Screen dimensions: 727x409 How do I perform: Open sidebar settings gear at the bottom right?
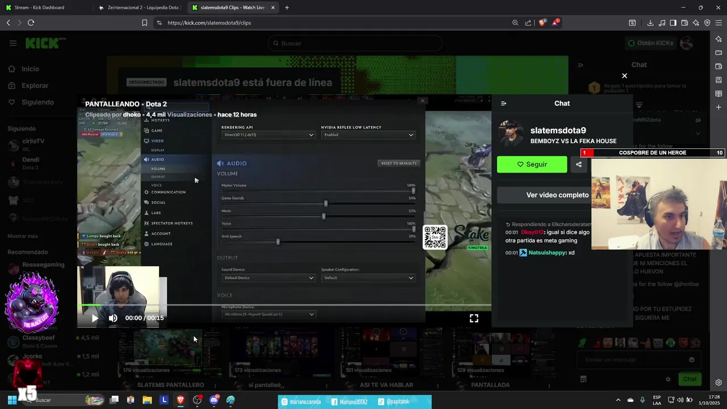coord(718,383)
